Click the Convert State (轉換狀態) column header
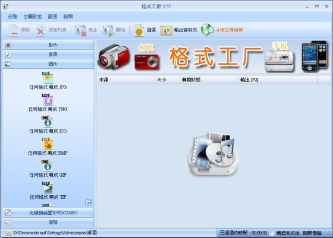This screenshot has height=238, width=333. pyautogui.click(x=209, y=80)
